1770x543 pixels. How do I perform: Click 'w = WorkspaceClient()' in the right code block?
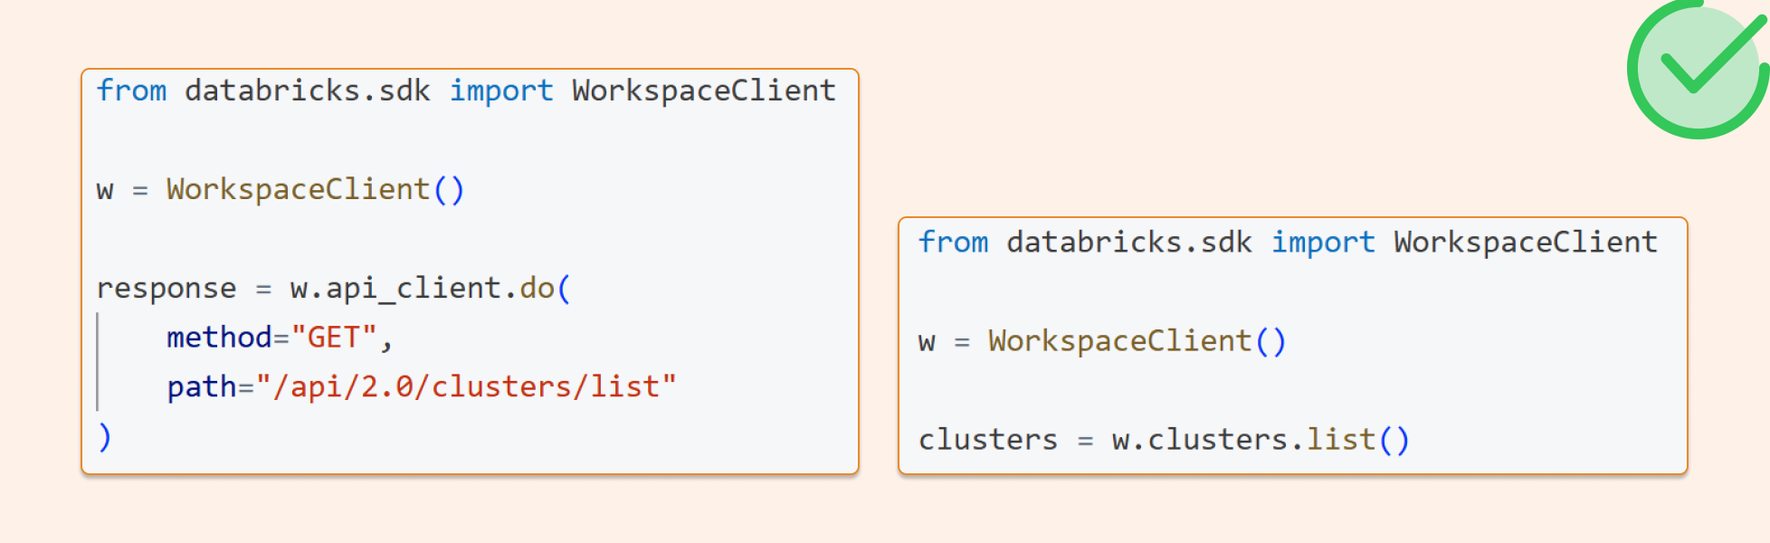pyautogui.click(x=1102, y=342)
